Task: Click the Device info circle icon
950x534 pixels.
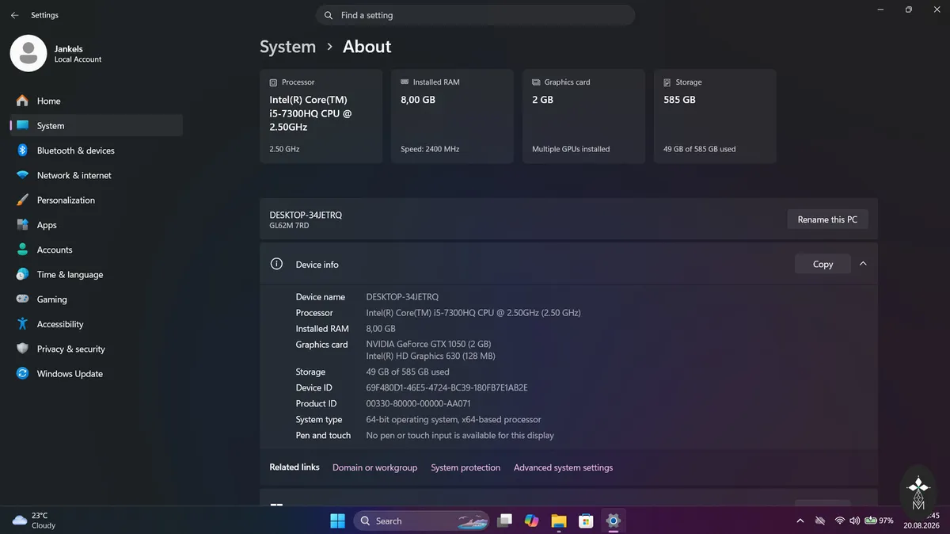Action: coord(276,264)
